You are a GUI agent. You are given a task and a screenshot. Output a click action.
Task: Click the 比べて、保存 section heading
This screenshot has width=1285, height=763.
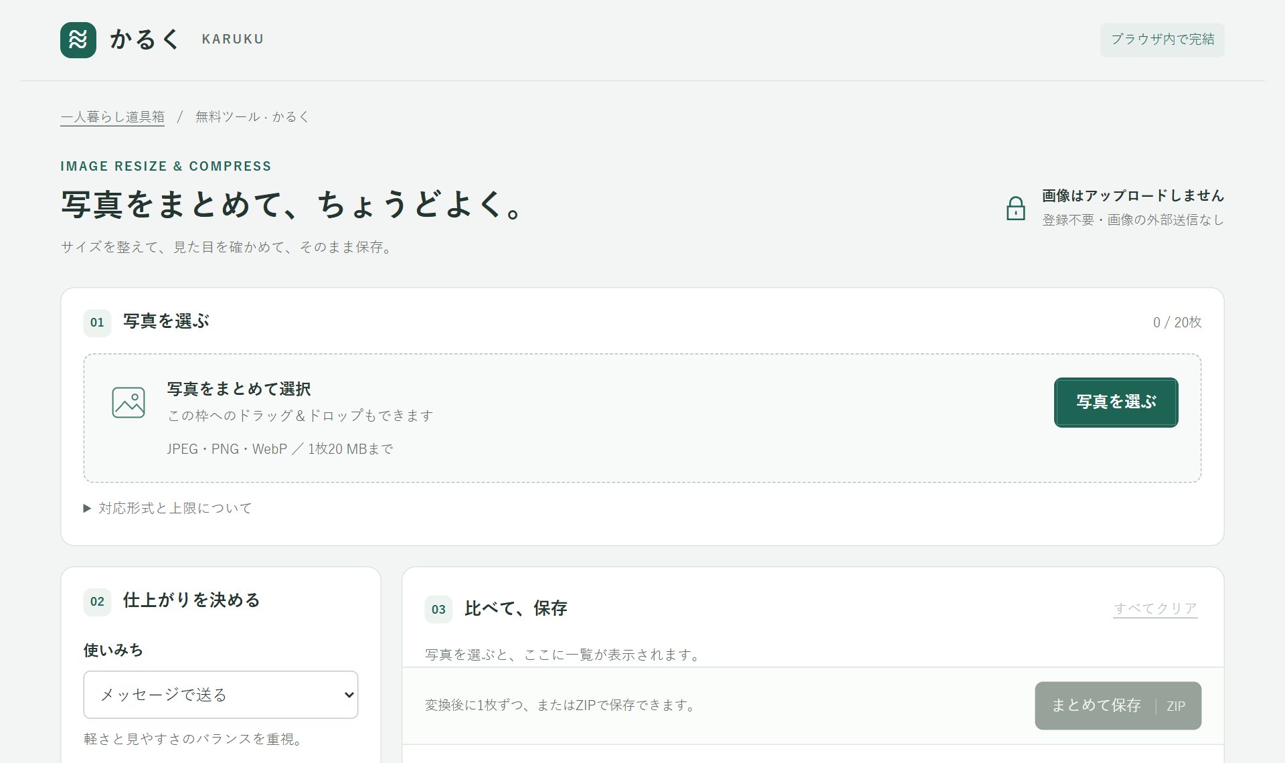point(516,608)
